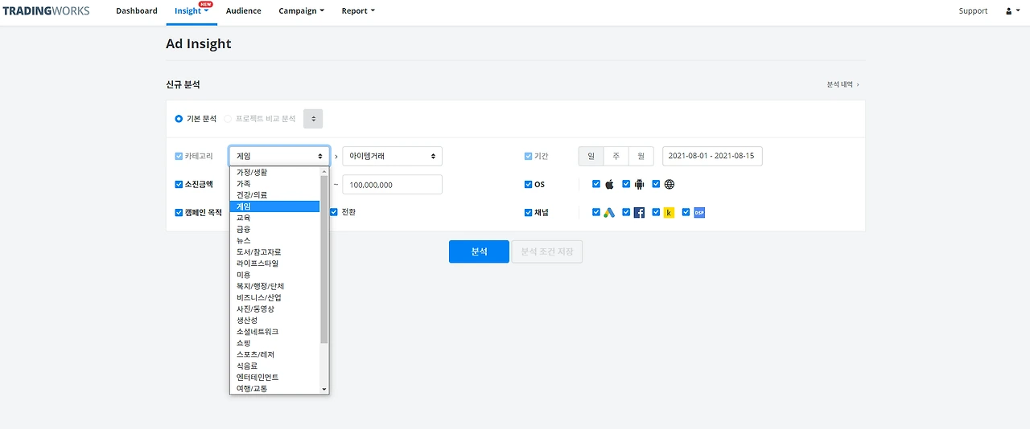Select the 기본 분석 radio button
1030x429 pixels.
coord(179,118)
